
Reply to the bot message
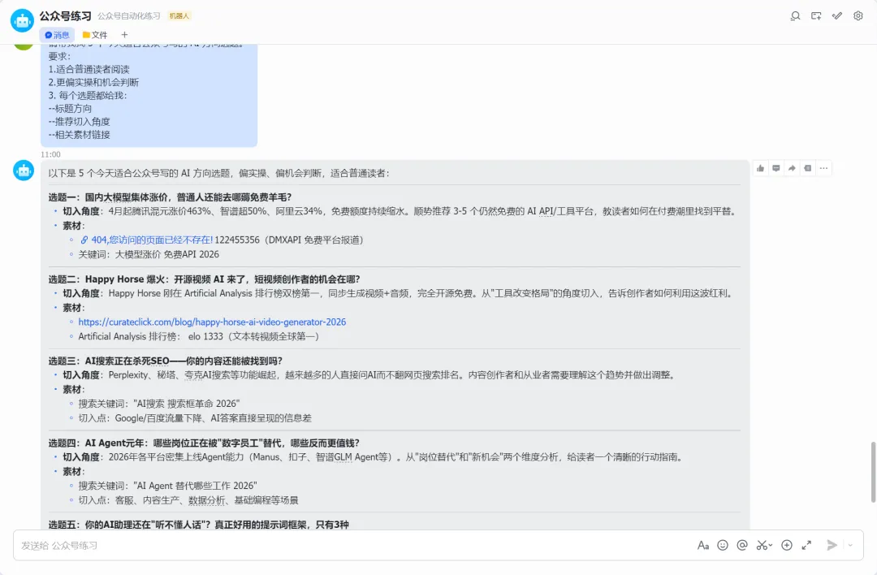pyautogui.click(x=775, y=168)
